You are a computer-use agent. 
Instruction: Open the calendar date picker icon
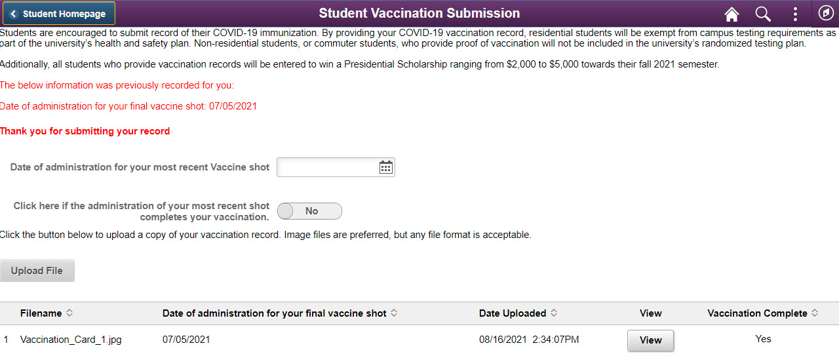point(386,168)
